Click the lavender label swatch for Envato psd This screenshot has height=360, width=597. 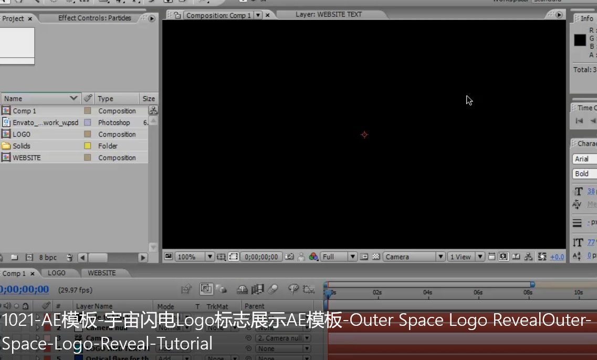87,122
